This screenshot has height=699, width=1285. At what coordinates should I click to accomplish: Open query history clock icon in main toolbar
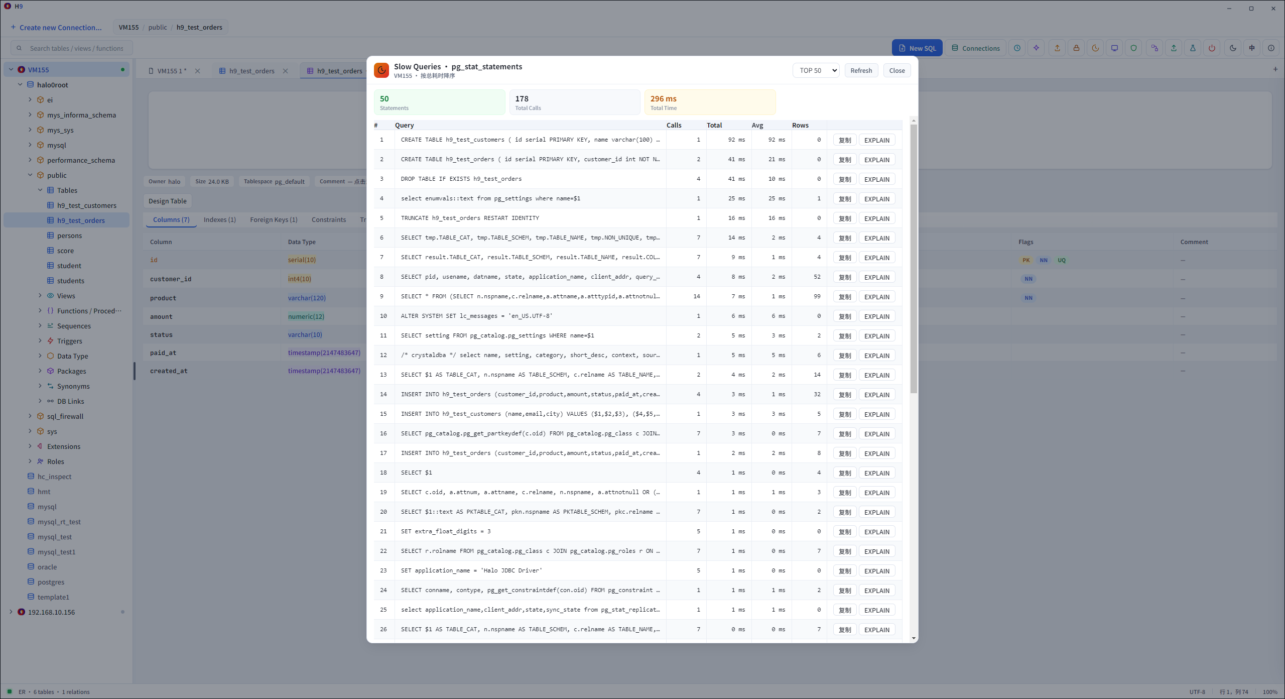click(1017, 48)
